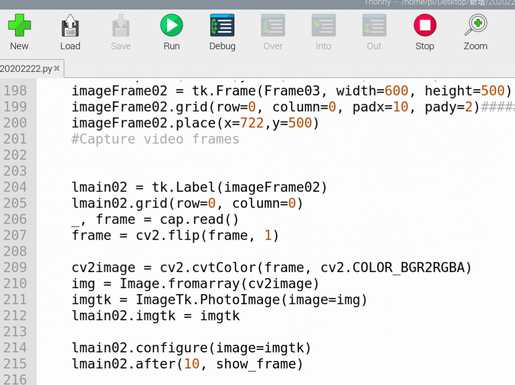Click the Step Out icon
This screenshot has width=515, height=385.
point(374,25)
